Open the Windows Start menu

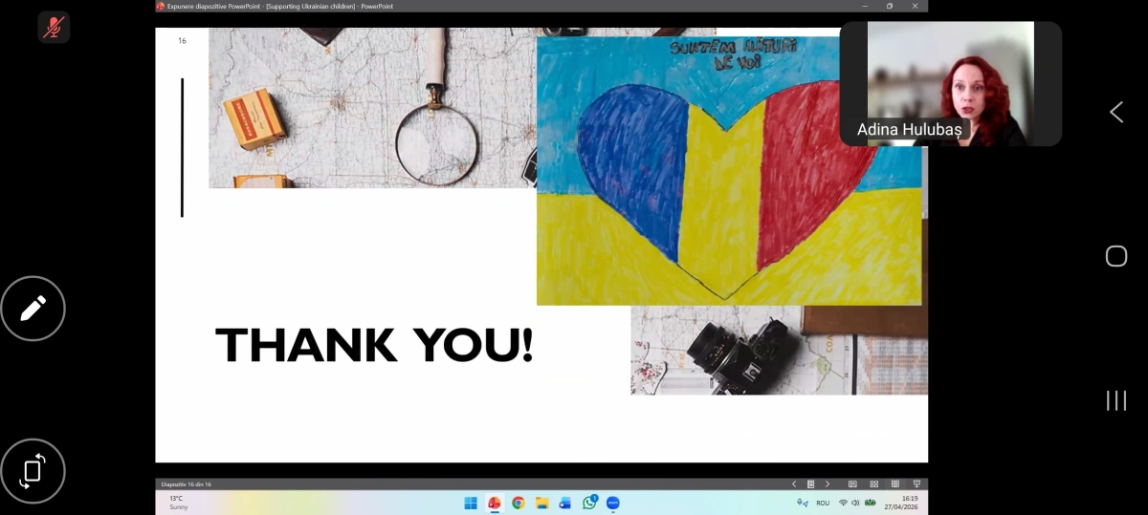pyautogui.click(x=471, y=503)
